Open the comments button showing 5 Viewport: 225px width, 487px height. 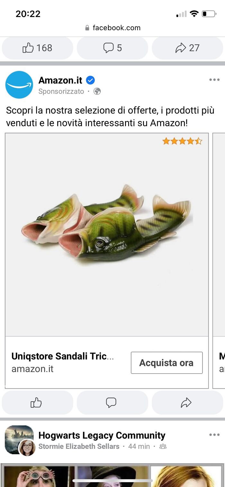point(112,48)
